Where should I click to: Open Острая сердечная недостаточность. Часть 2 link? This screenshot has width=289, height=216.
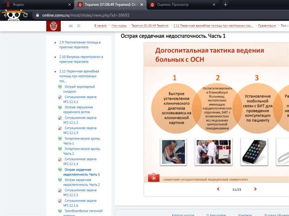[82, 182]
